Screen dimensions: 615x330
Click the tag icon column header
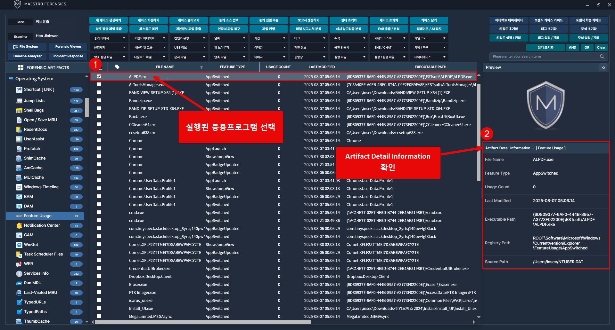(x=117, y=67)
